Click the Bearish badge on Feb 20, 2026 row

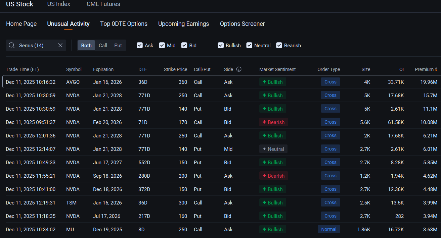tap(273, 122)
